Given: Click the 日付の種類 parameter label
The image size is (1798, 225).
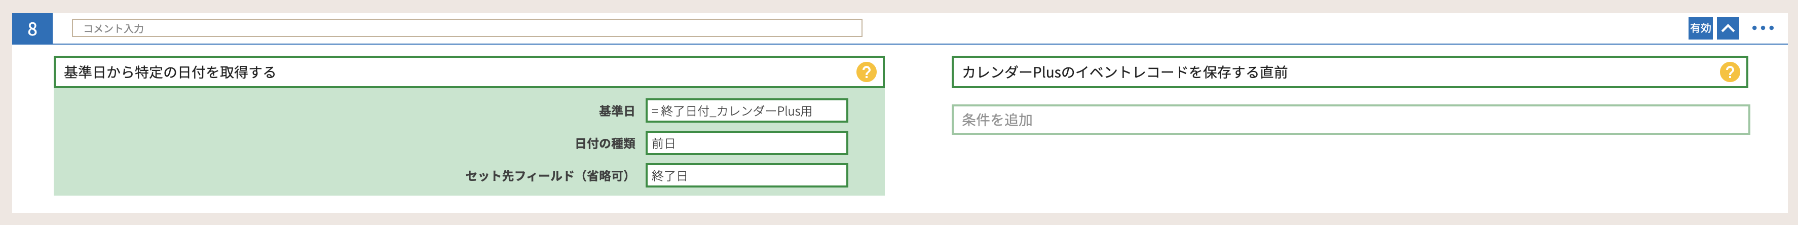Looking at the screenshot, I should [x=605, y=143].
